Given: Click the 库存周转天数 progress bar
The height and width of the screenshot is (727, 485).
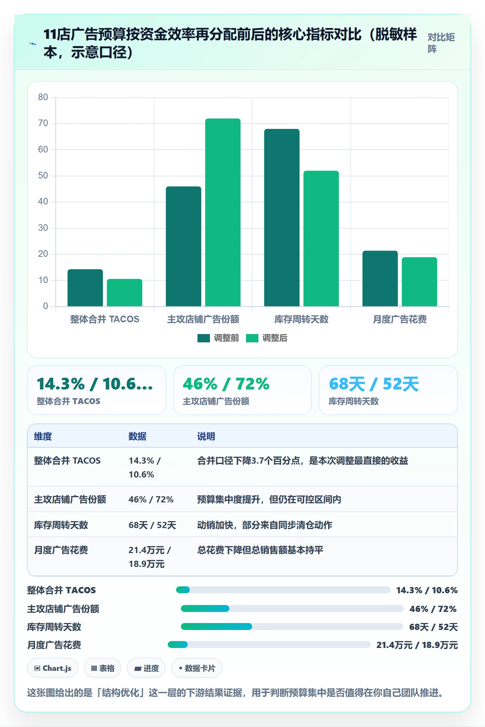Looking at the screenshot, I should tap(292, 627).
